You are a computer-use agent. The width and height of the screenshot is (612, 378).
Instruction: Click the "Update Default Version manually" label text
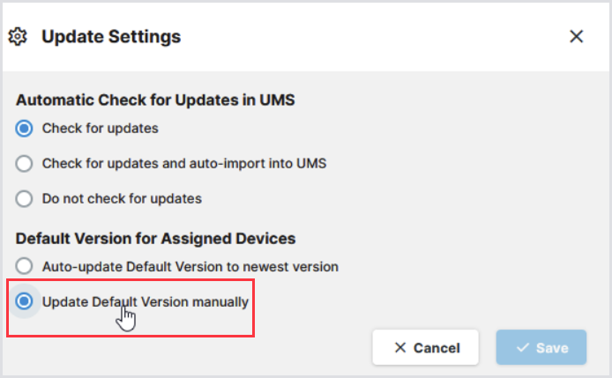pyautogui.click(x=146, y=301)
